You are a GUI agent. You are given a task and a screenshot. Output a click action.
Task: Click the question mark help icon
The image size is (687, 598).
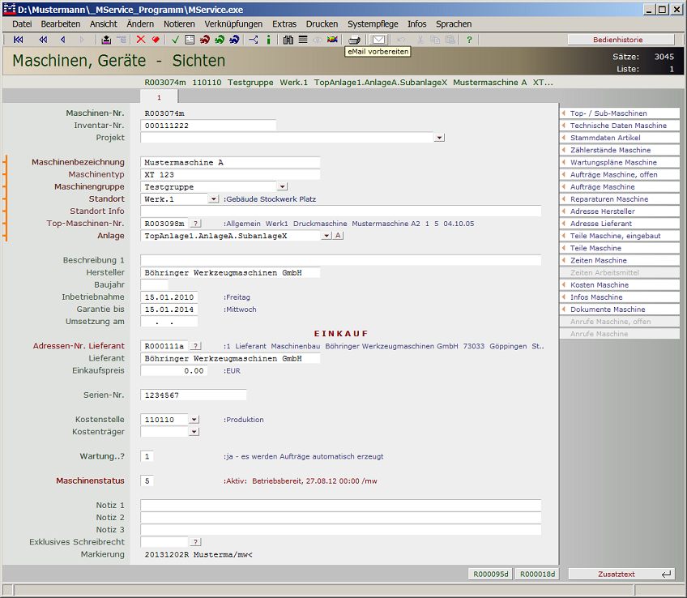click(x=468, y=40)
